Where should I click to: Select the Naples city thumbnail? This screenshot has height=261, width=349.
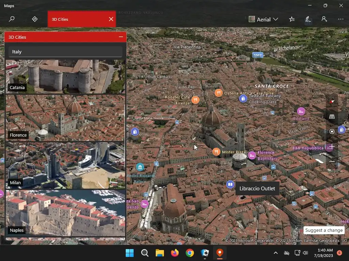click(x=65, y=213)
